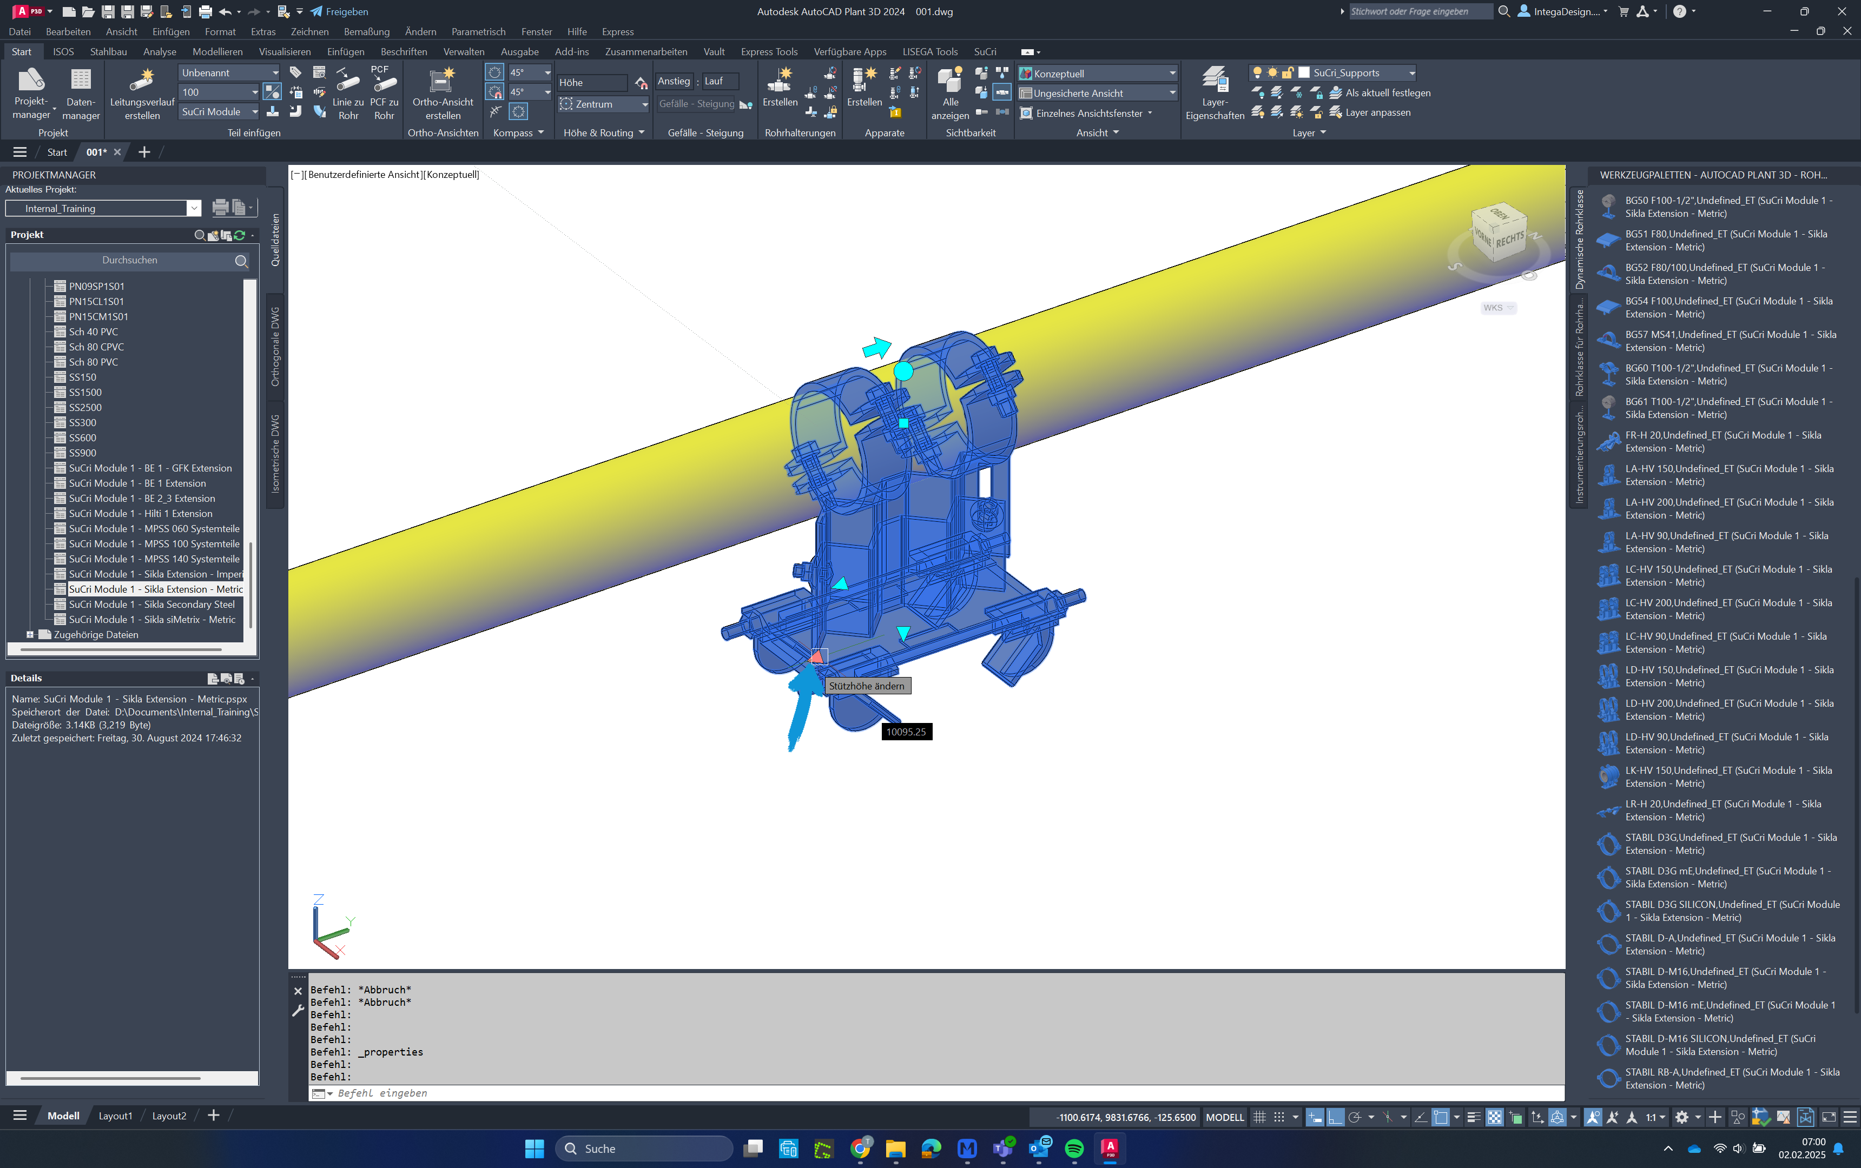Click the WKS coordinate system button

[x=1498, y=308]
